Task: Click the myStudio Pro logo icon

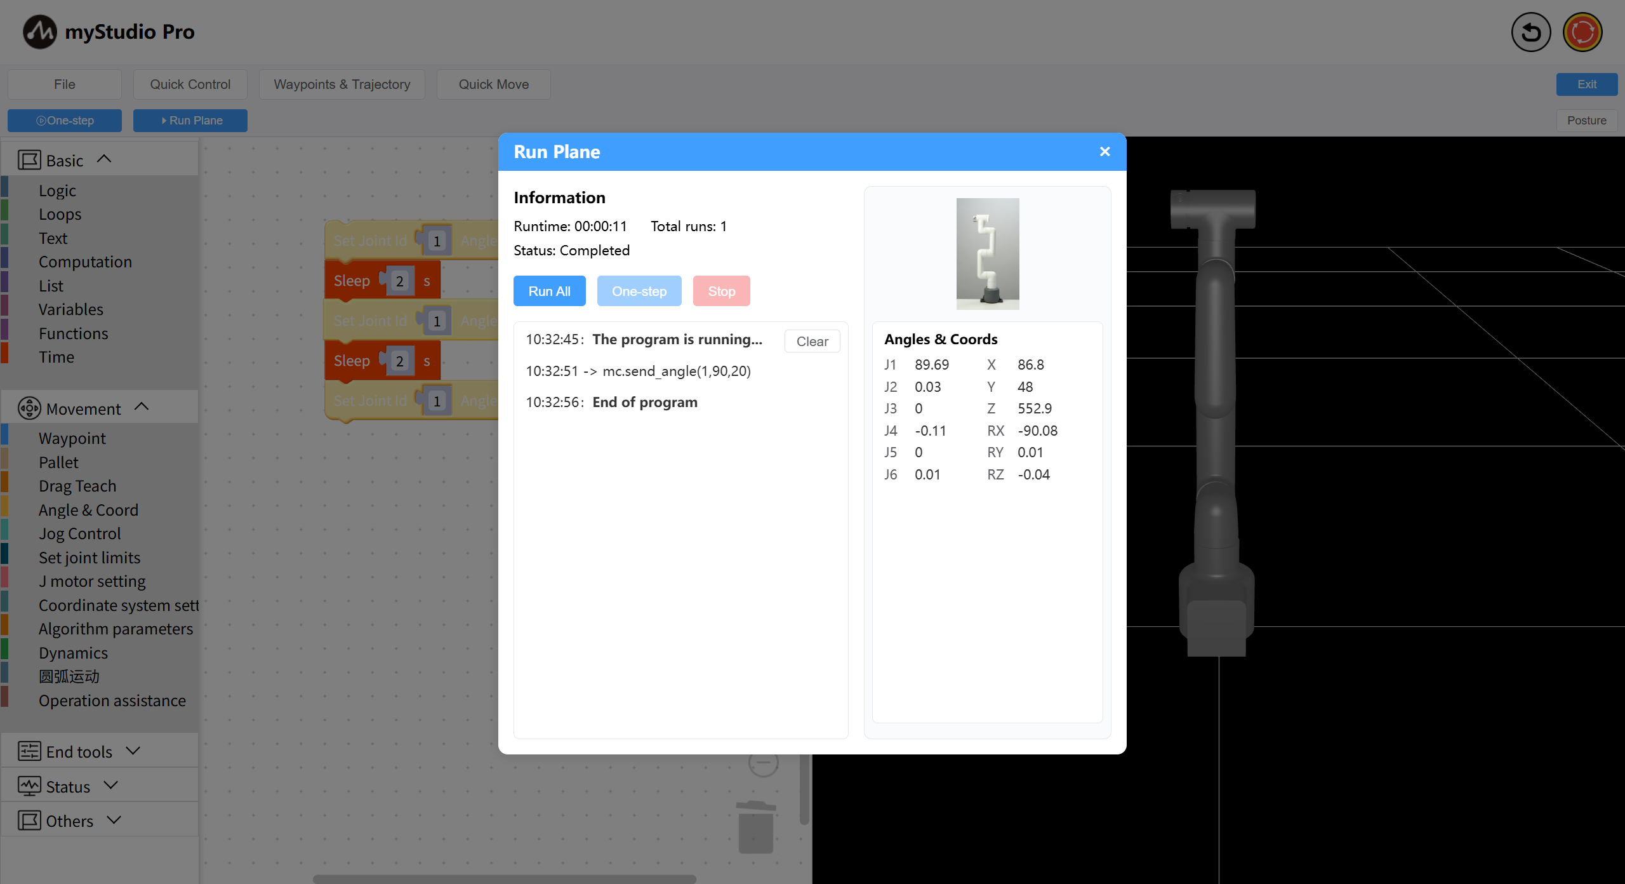Action: pyautogui.click(x=39, y=32)
